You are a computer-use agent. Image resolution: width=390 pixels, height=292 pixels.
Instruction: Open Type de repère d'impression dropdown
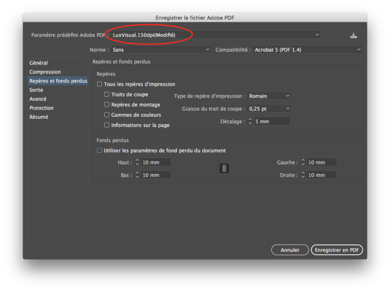pos(269,96)
